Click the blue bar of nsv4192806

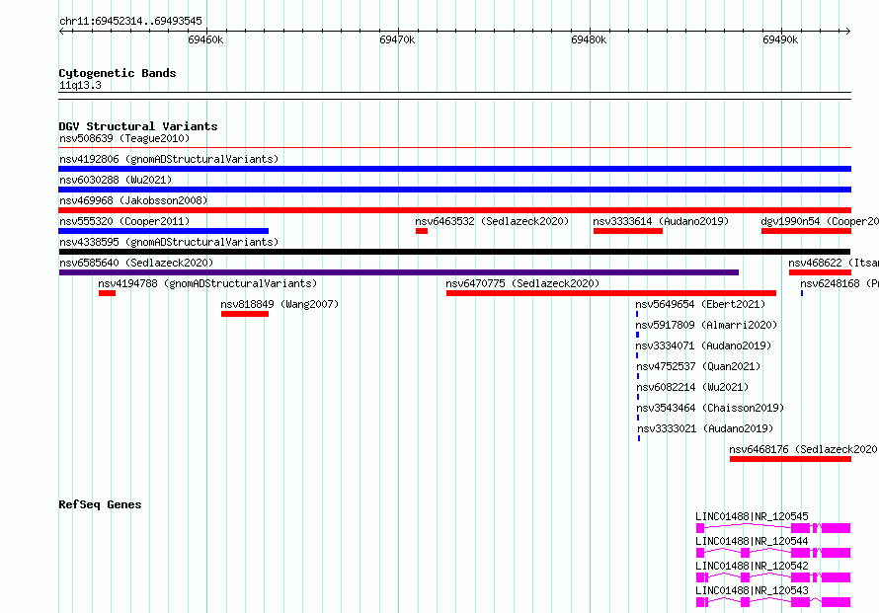[x=454, y=169]
